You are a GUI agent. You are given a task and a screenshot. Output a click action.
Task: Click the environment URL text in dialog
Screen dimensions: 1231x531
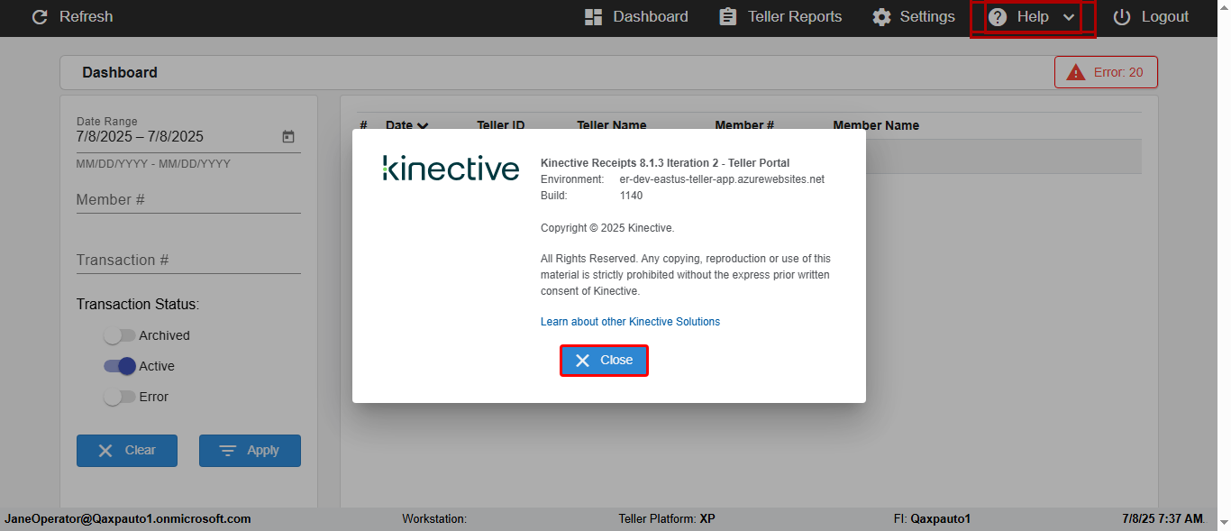pyautogui.click(x=722, y=179)
